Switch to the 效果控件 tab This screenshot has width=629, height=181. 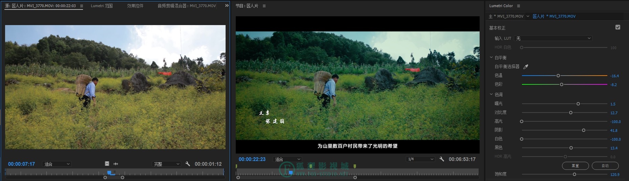[x=135, y=6]
